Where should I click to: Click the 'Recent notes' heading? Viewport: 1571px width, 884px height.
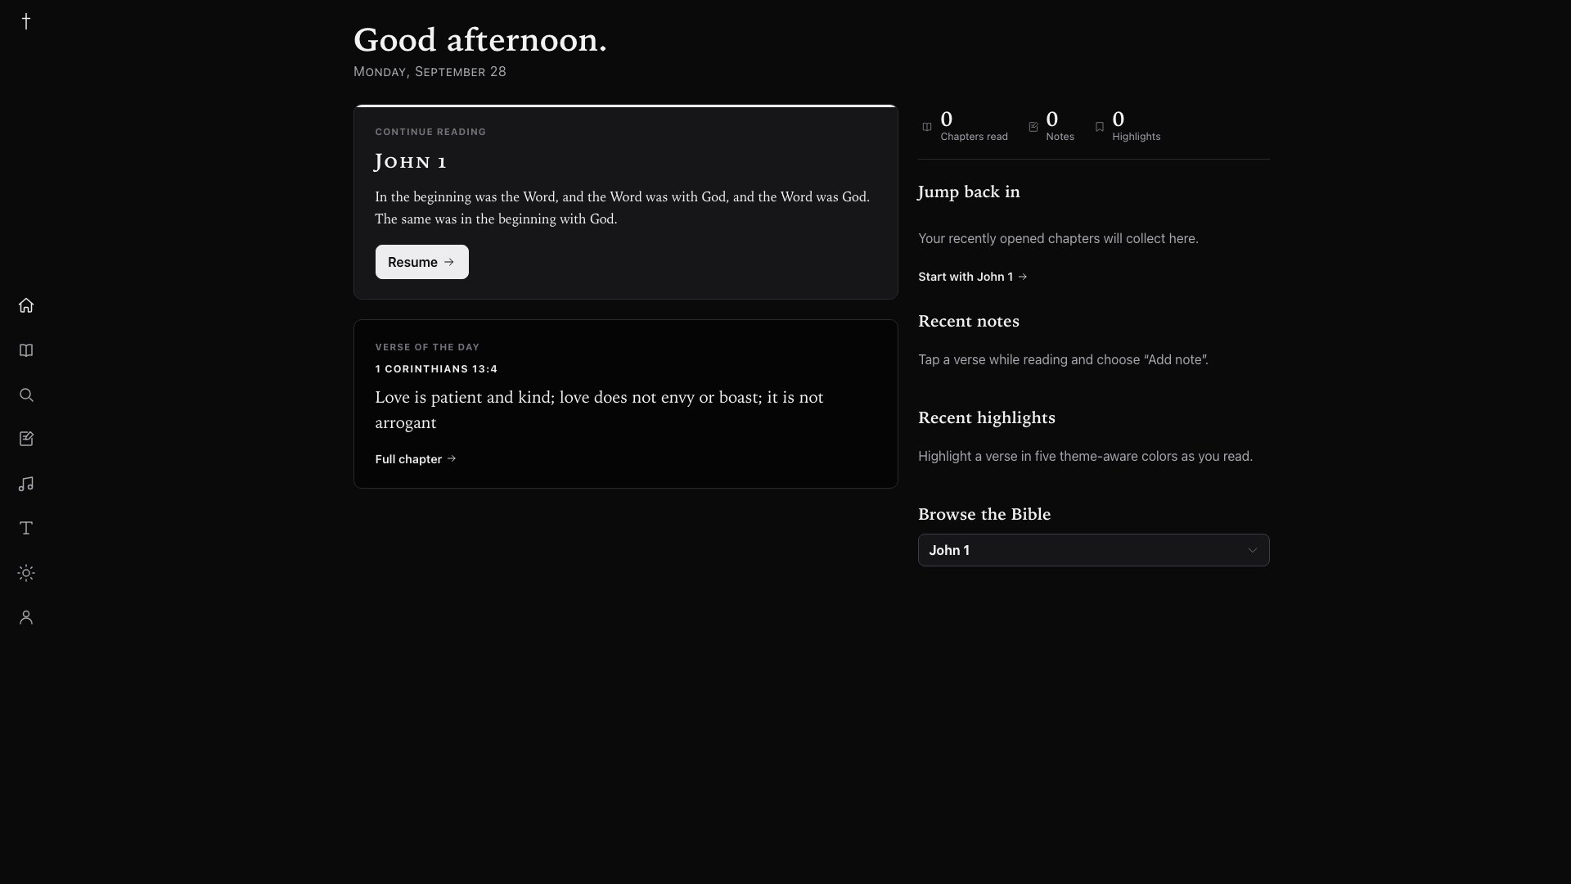[x=969, y=321]
